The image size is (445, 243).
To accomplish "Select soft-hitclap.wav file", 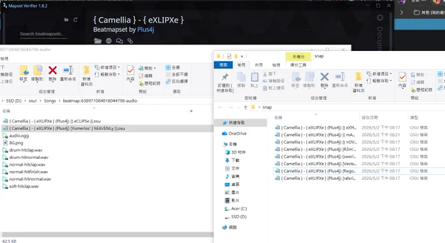I will point(21,186).
